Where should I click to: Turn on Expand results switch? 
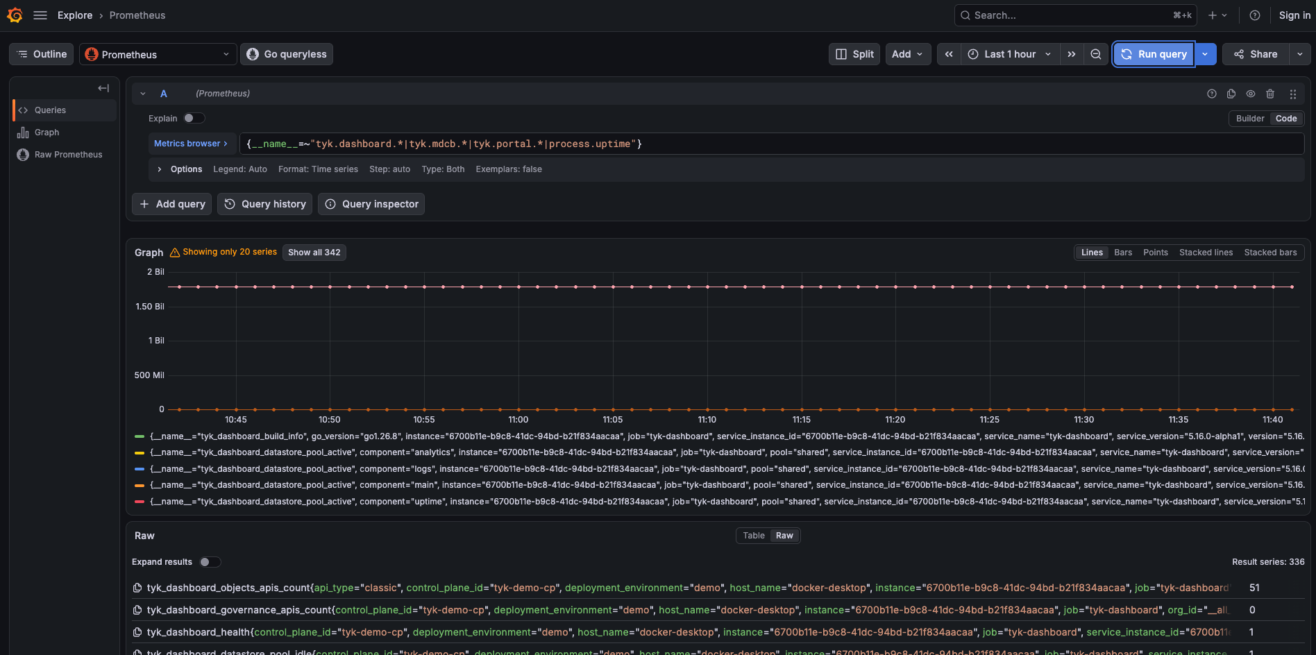coord(210,562)
